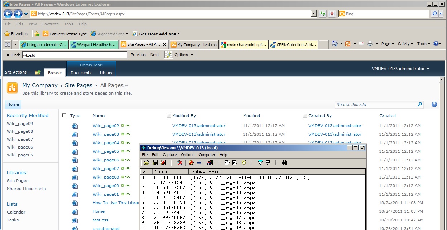Viewport: 447px width, 230px height.
Task: Click the clock time format icon in DebugView
Action: pyautogui.click(x=244, y=163)
